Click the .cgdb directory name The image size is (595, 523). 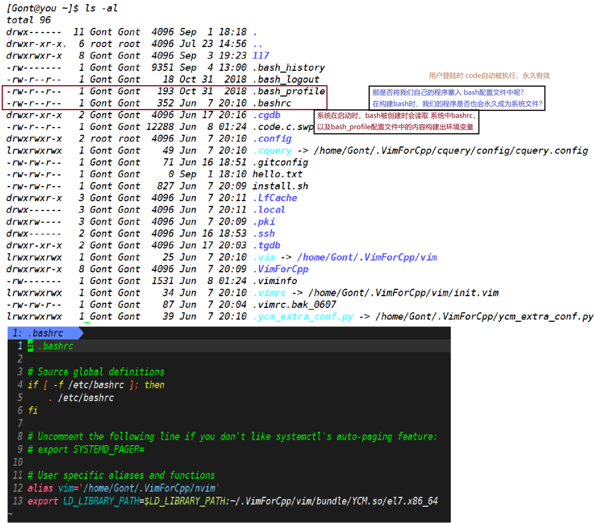pyautogui.click(x=267, y=115)
